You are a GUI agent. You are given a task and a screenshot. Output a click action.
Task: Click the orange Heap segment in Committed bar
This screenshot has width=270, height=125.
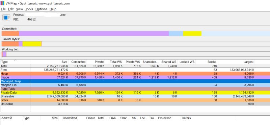click(x=10, y=34)
